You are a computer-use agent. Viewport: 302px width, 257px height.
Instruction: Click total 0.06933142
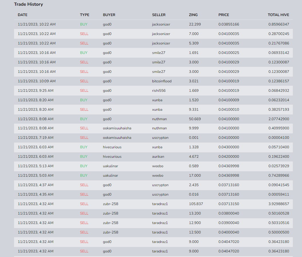[x=279, y=53]
